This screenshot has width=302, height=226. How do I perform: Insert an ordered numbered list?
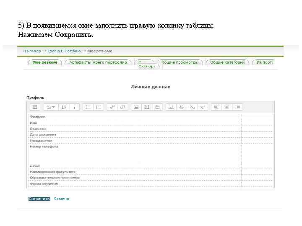99,107
